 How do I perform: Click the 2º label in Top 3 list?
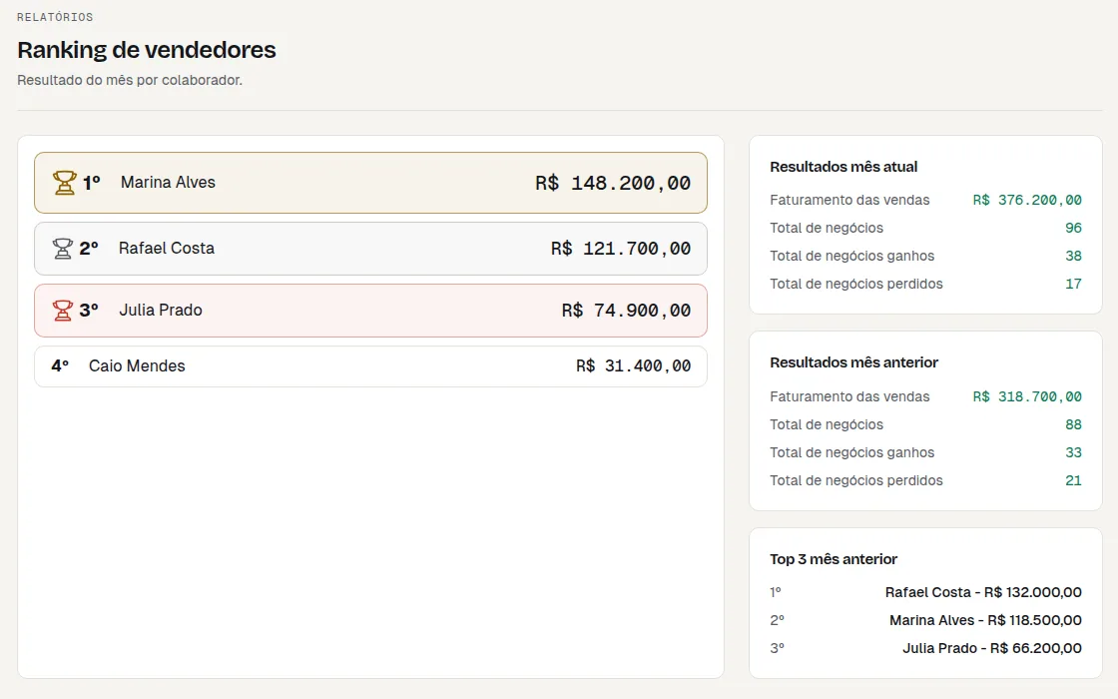(x=777, y=620)
